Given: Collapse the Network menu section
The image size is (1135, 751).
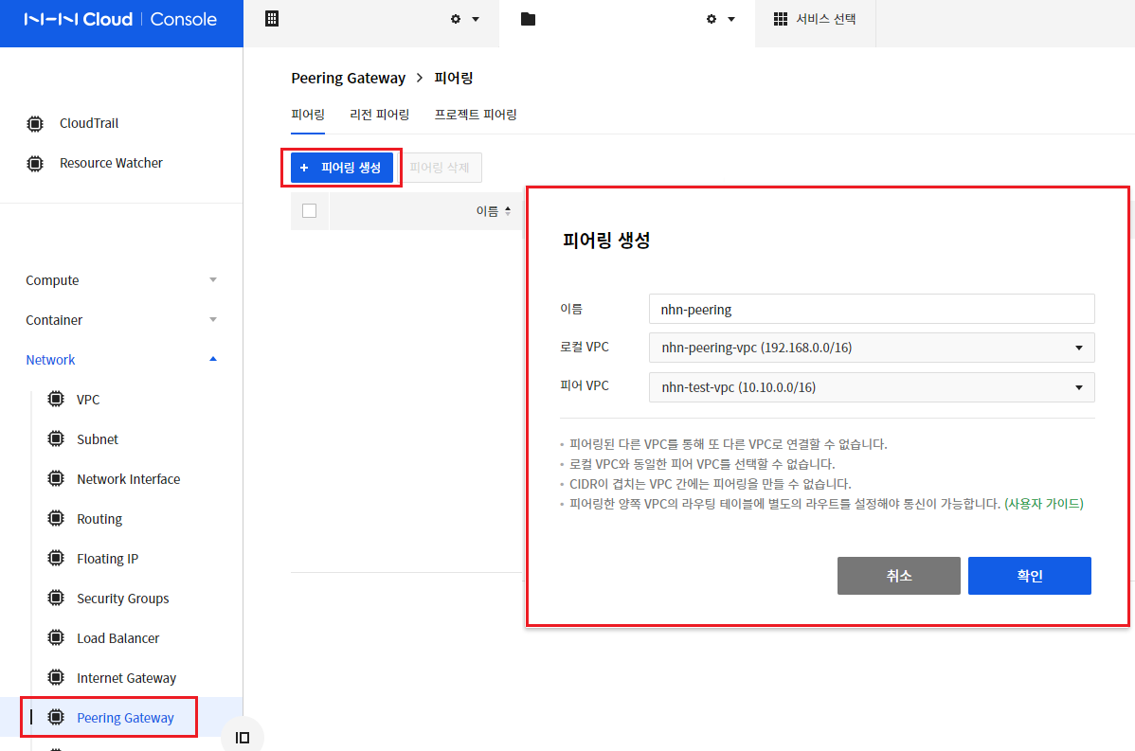Looking at the screenshot, I should pos(121,360).
